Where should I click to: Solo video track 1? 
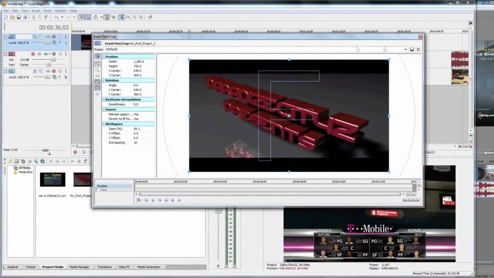[x=66, y=37]
